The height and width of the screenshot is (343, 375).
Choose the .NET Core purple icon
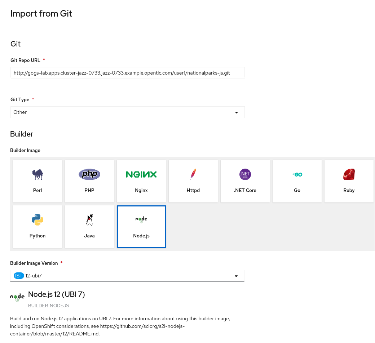(x=245, y=175)
